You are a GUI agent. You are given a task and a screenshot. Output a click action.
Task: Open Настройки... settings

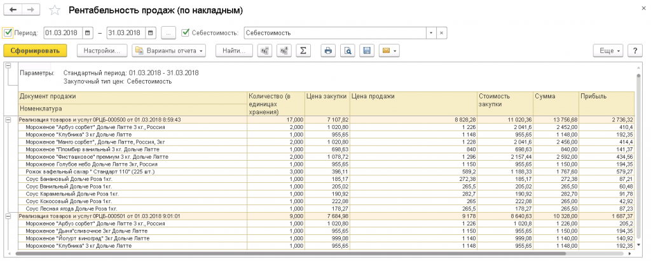pos(102,51)
